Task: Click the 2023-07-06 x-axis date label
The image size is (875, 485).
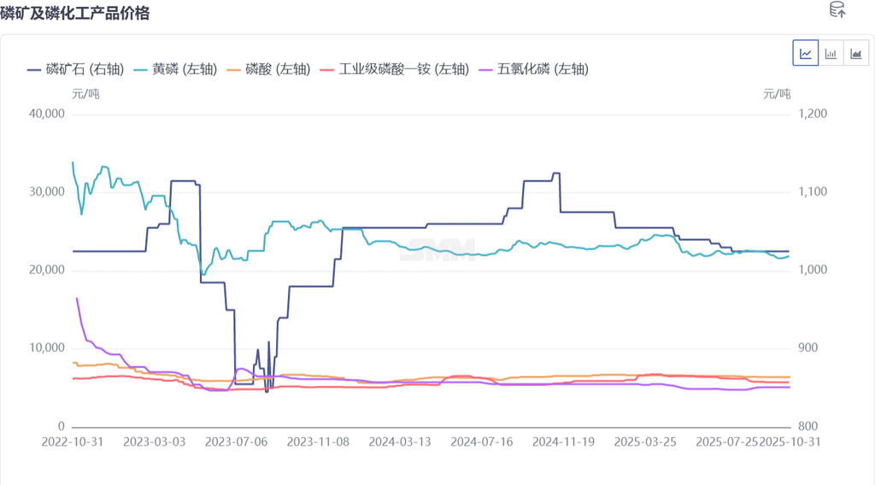Action: (236, 441)
